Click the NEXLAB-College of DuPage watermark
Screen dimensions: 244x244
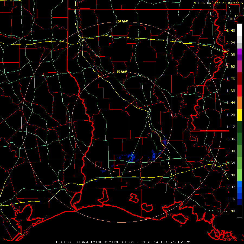[219, 3]
